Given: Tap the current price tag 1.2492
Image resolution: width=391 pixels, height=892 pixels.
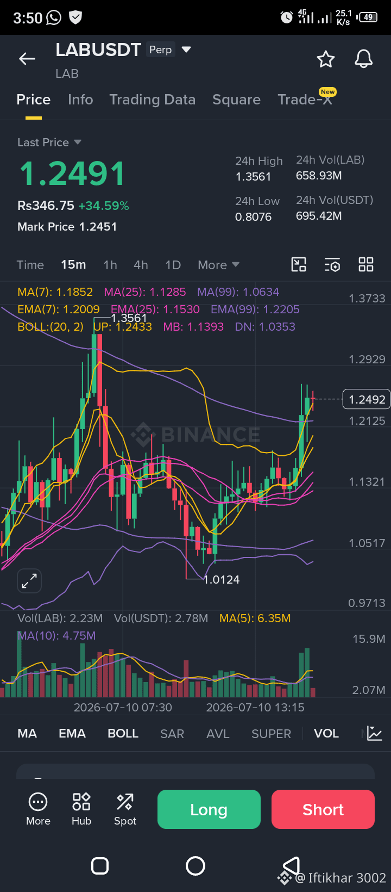Looking at the screenshot, I should pos(367,399).
